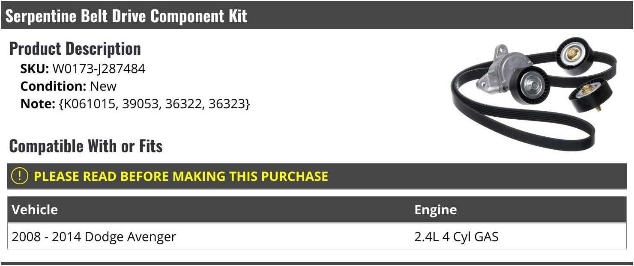Click the SKU value W0173-J287484
634x266 pixels.
click(x=99, y=69)
